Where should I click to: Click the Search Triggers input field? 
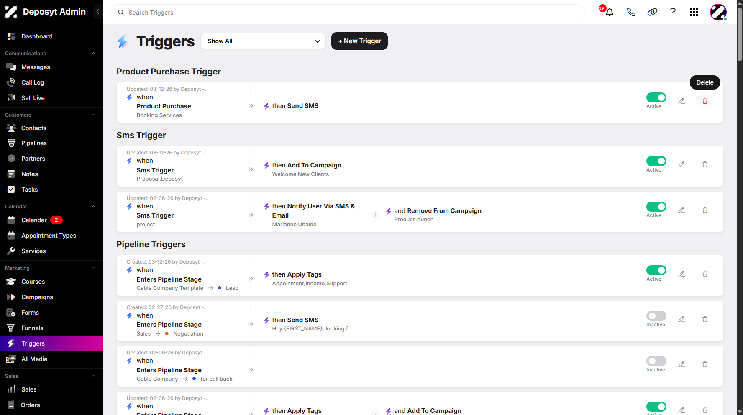(x=347, y=13)
